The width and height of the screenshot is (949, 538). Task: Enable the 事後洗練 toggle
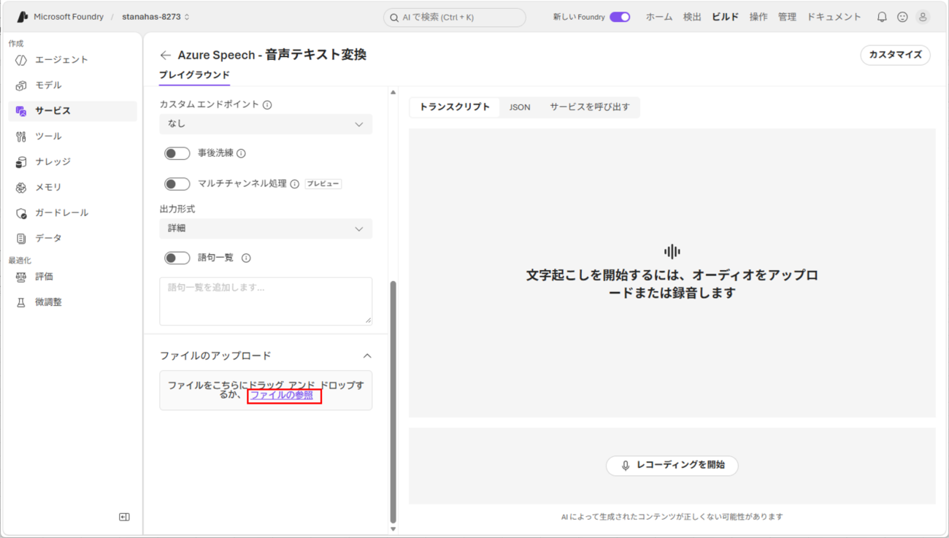point(177,153)
